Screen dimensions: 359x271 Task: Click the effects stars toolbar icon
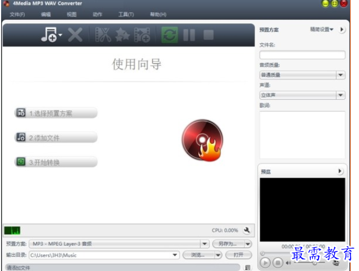[x=123, y=35]
